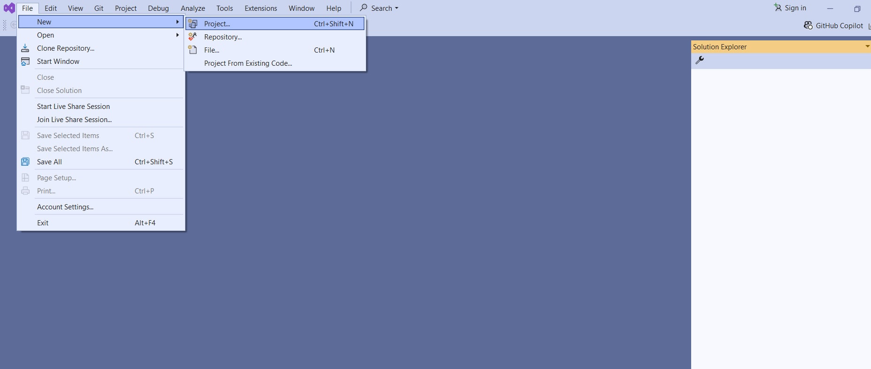Choose Account Settings... menu entry
Image resolution: width=871 pixels, height=369 pixels.
tap(101, 207)
